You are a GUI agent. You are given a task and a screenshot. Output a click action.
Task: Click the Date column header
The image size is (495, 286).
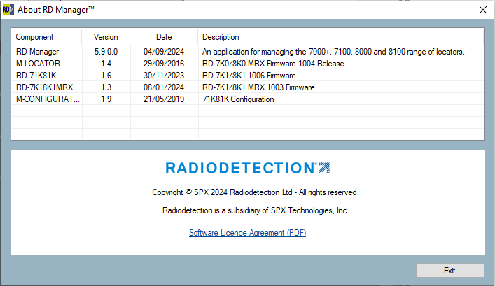(x=164, y=37)
